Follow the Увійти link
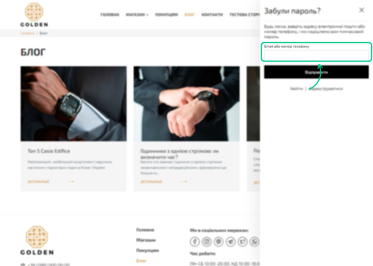 click(296, 89)
